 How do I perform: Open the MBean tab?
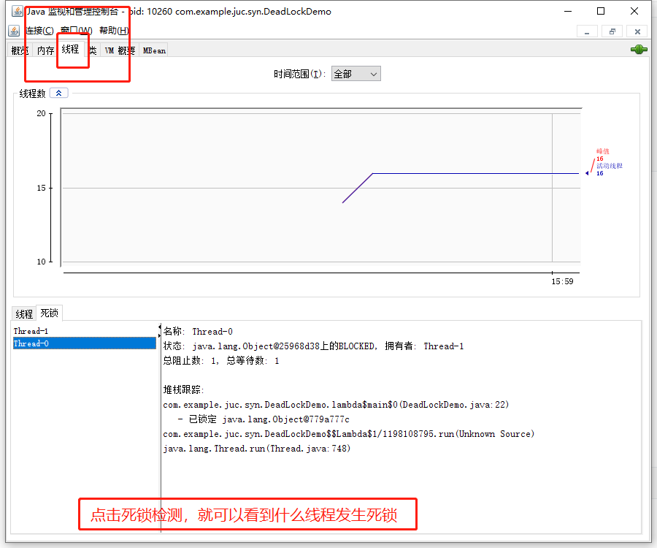(x=154, y=50)
